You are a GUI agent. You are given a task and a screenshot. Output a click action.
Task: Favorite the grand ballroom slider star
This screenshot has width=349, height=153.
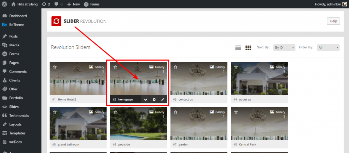[x=55, y=112]
